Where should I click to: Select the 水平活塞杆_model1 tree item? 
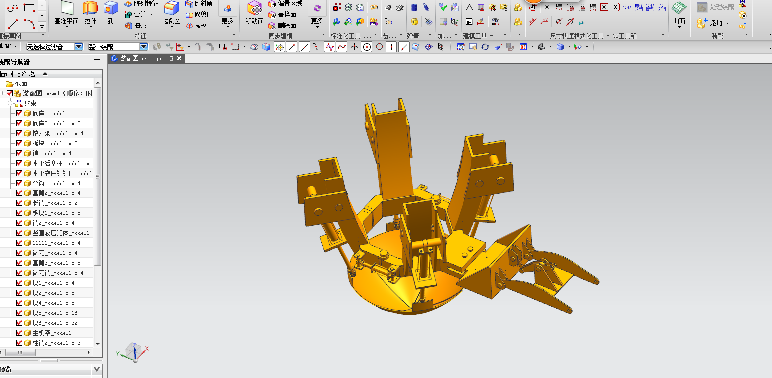point(59,163)
